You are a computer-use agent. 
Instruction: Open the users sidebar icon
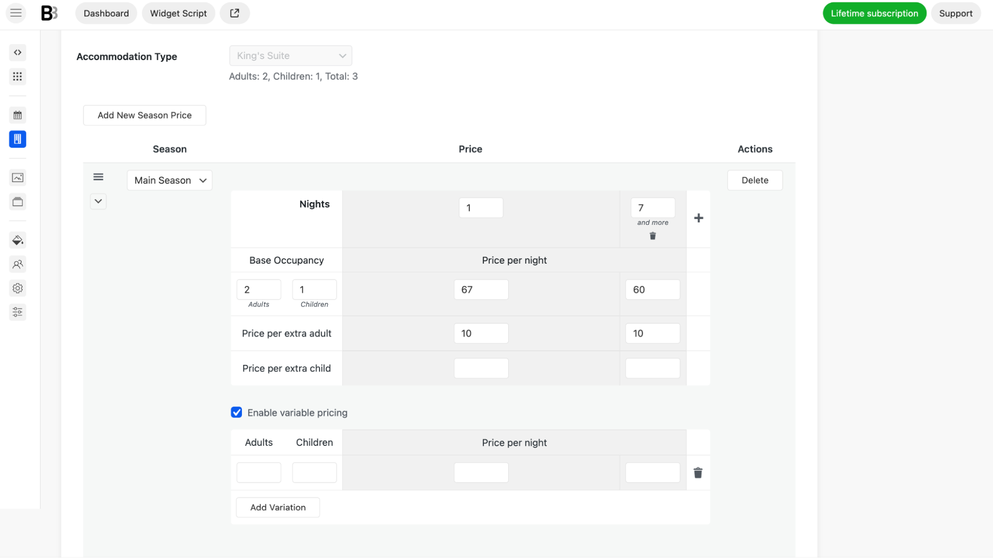pos(17,264)
